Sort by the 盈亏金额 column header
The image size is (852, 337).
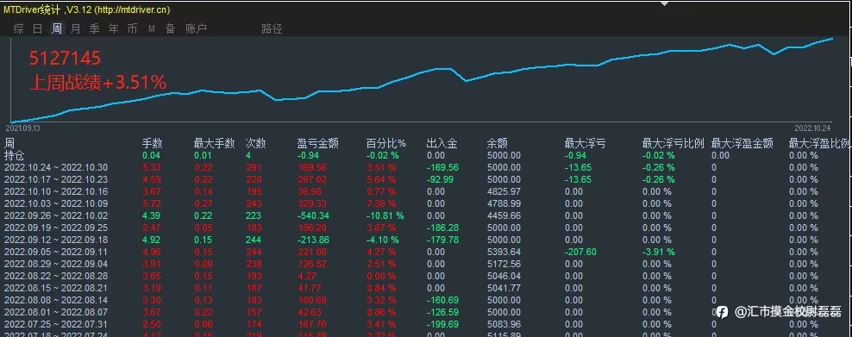[x=318, y=143]
